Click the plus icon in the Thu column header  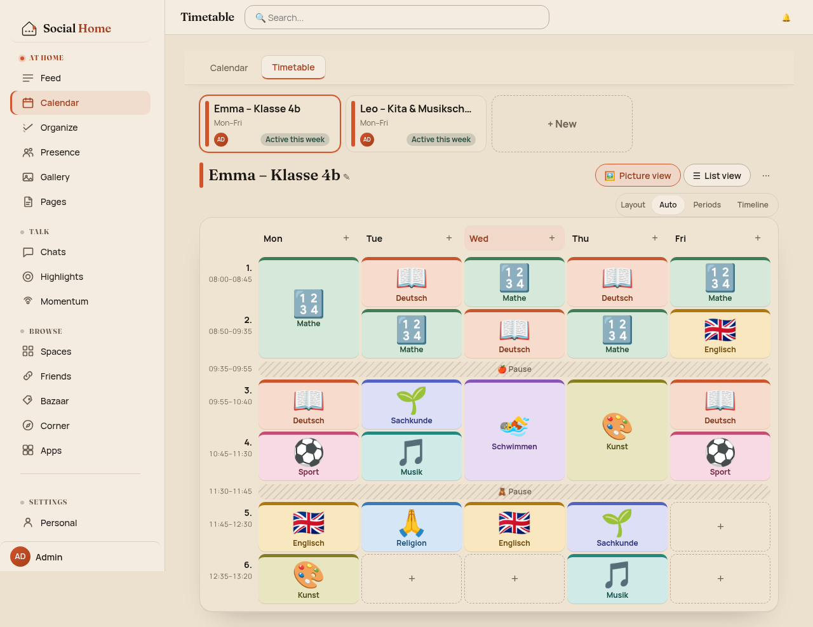(655, 238)
